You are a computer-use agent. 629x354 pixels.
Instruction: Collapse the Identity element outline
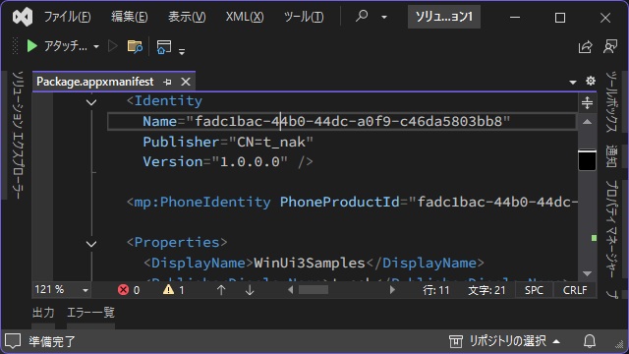[x=91, y=102]
